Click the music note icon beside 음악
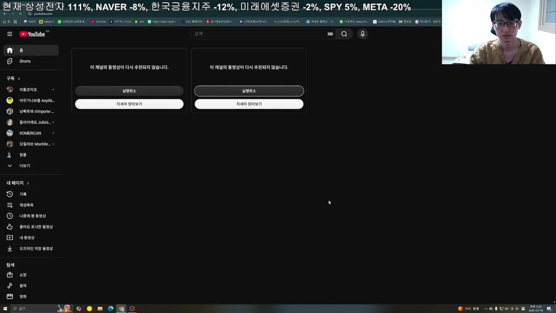Viewport: 556px width, 313px height. click(x=10, y=286)
